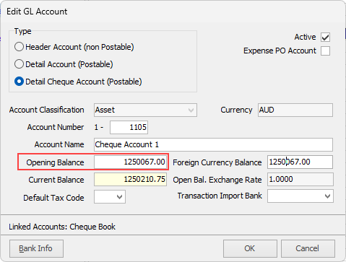Click the Opening Balance label

click(x=55, y=162)
